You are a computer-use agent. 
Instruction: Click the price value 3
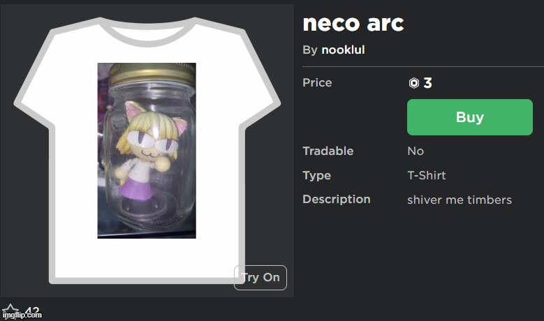tap(427, 84)
